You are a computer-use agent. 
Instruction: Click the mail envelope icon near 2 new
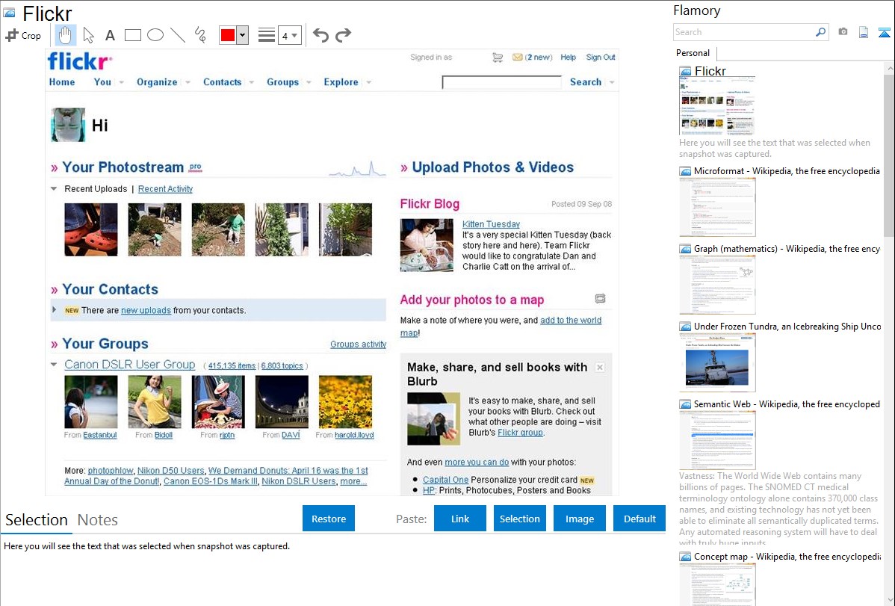point(517,57)
